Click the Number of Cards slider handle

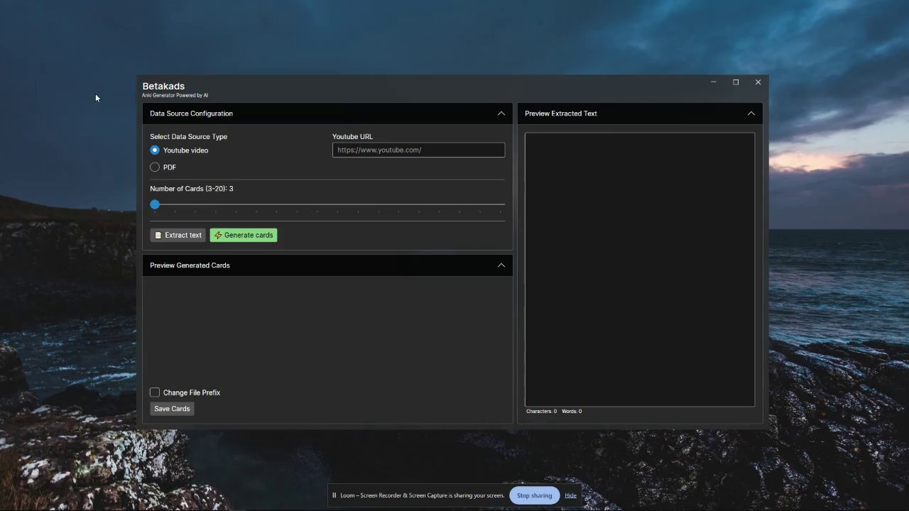[155, 204]
